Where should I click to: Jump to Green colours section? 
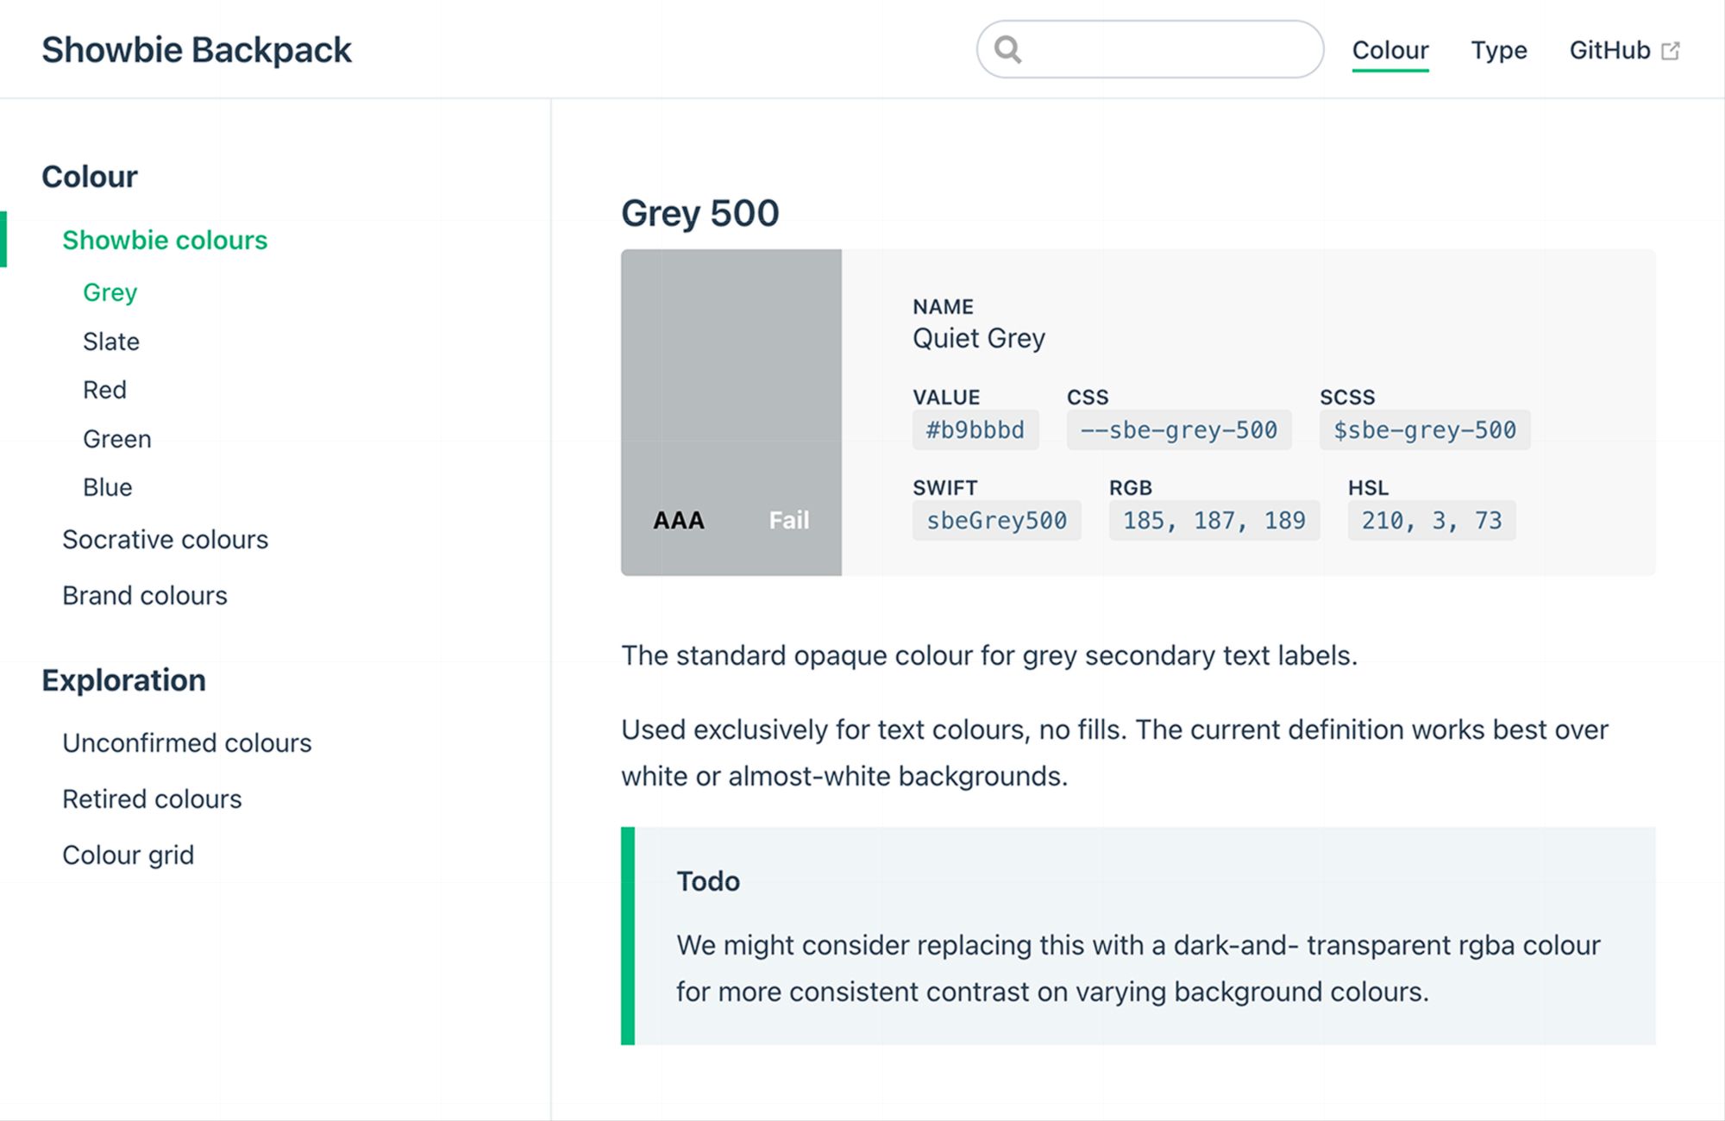[x=117, y=439]
